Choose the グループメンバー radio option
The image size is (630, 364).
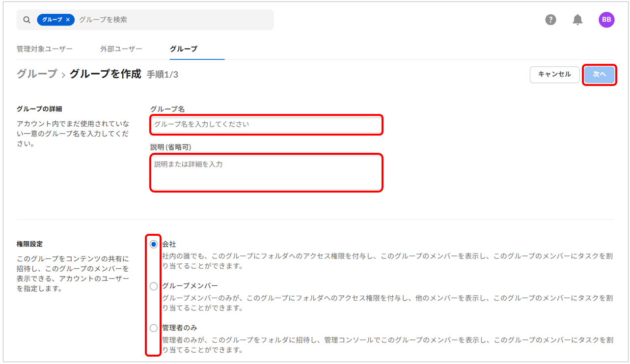[154, 286]
